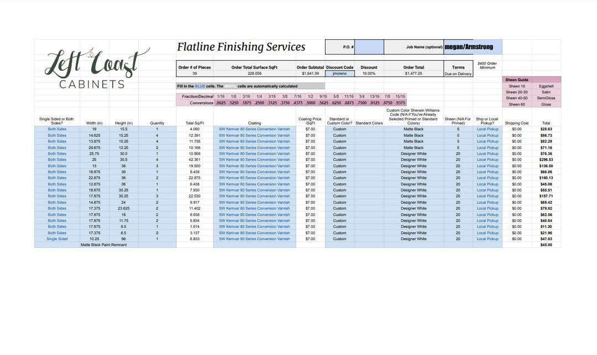Select the total Sq/Ft cell '4.090'
This screenshot has width=597, height=355.
click(x=195, y=129)
